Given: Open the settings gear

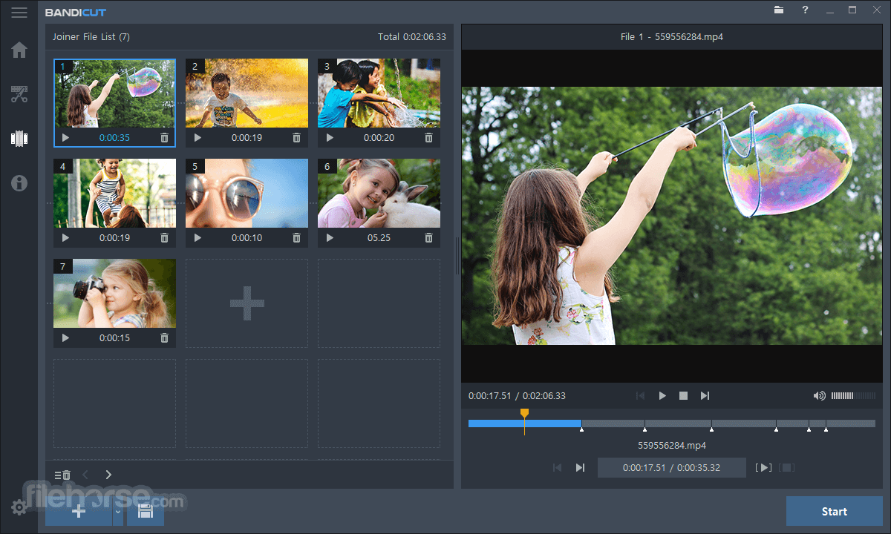Looking at the screenshot, I should pyautogui.click(x=19, y=507).
